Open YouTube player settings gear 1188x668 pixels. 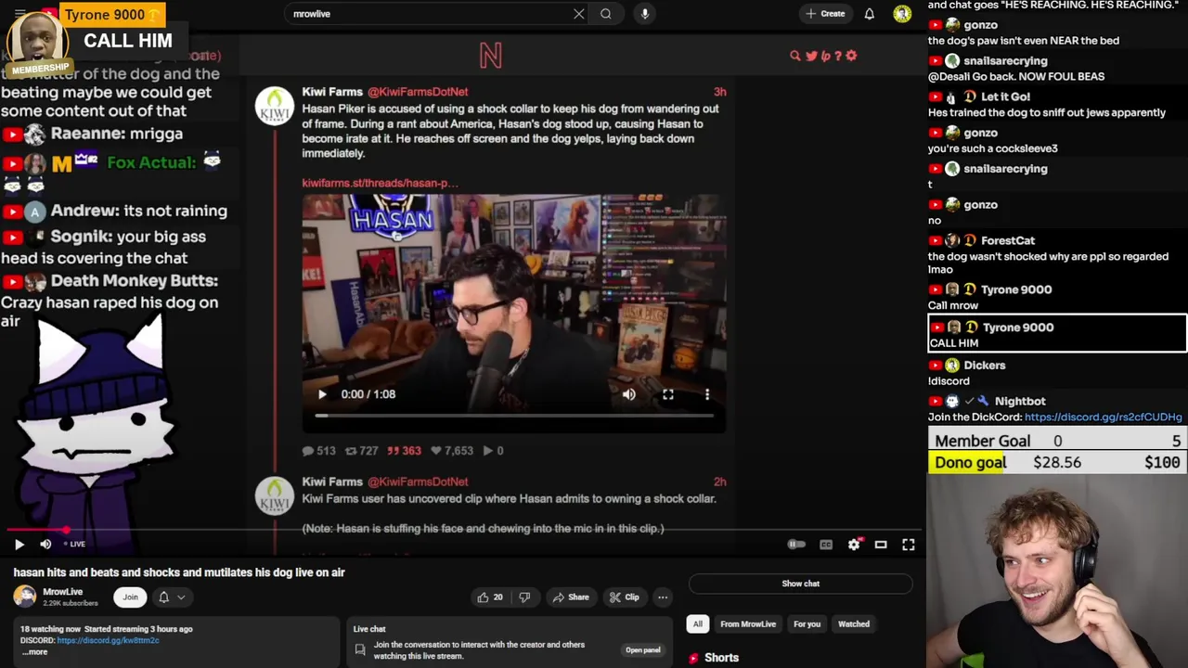tap(854, 545)
